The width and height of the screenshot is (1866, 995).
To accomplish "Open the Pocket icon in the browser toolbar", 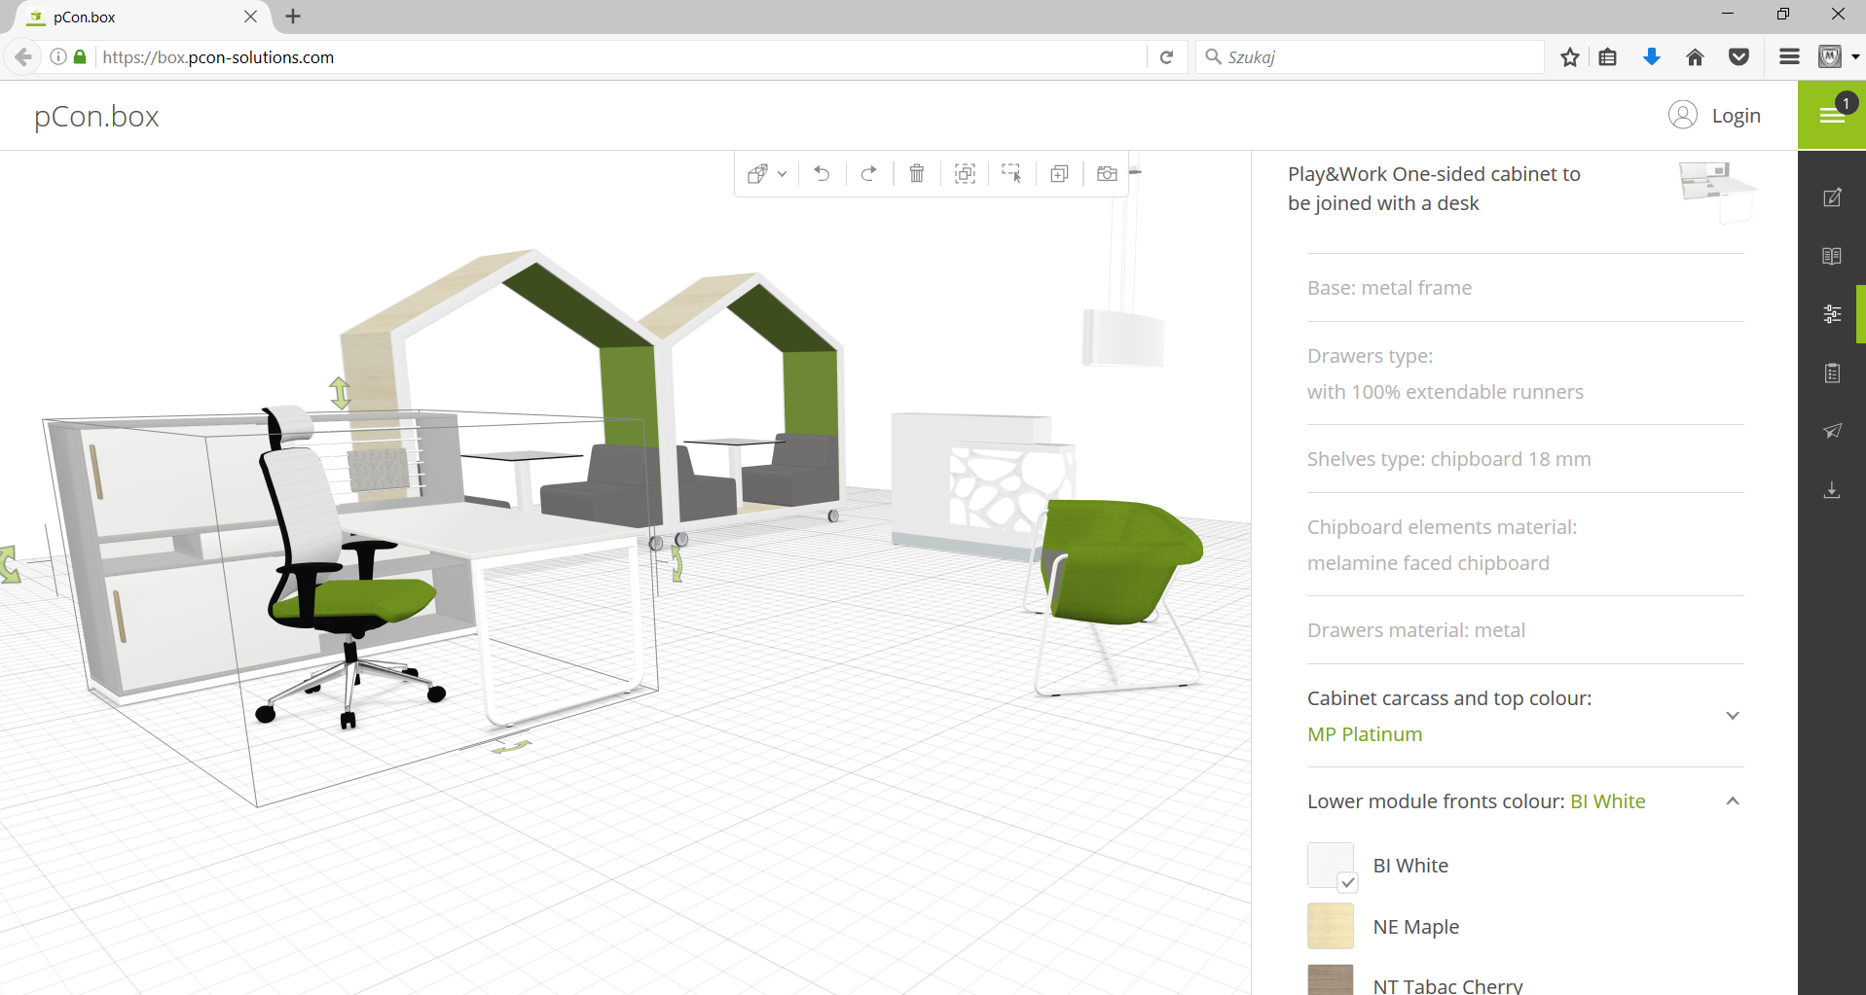I will [x=1738, y=57].
